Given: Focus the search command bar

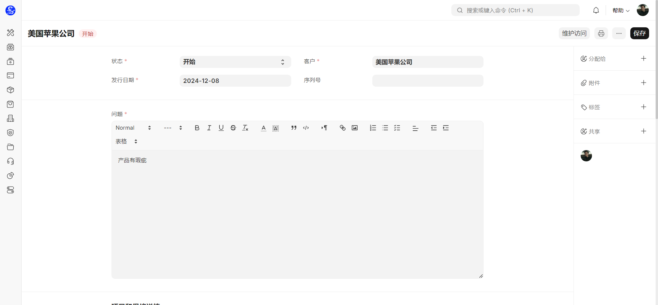Looking at the screenshot, I should click(x=515, y=10).
